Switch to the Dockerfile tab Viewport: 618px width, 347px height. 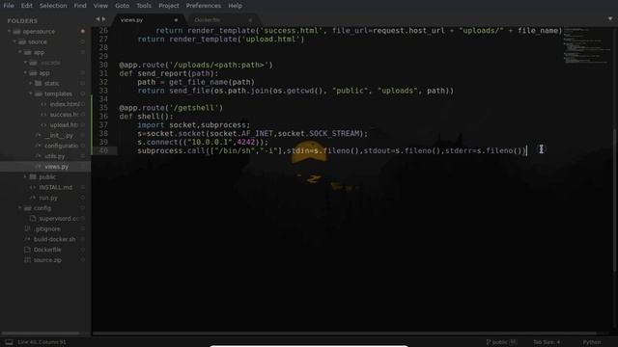click(x=208, y=19)
